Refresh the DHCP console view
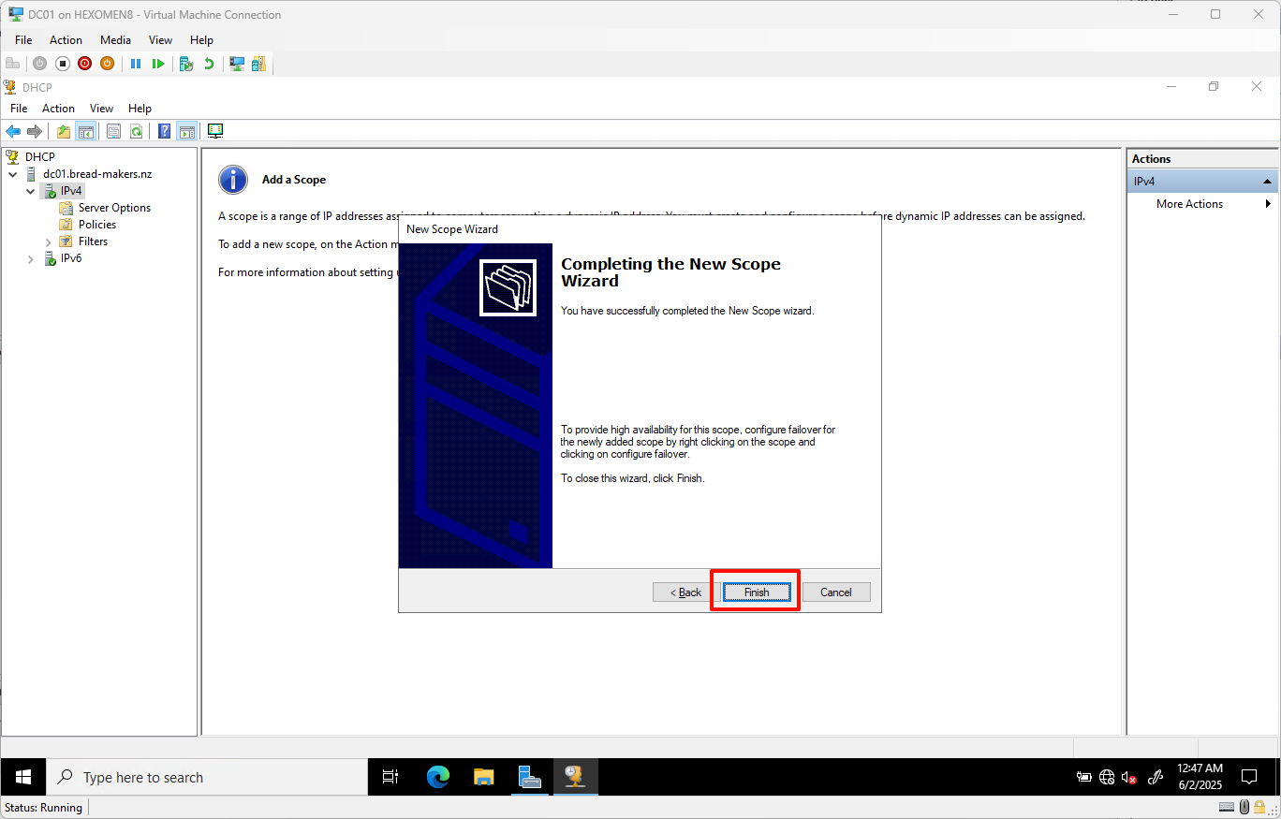Screen dimensions: 1281x819 (x=136, y=131)
